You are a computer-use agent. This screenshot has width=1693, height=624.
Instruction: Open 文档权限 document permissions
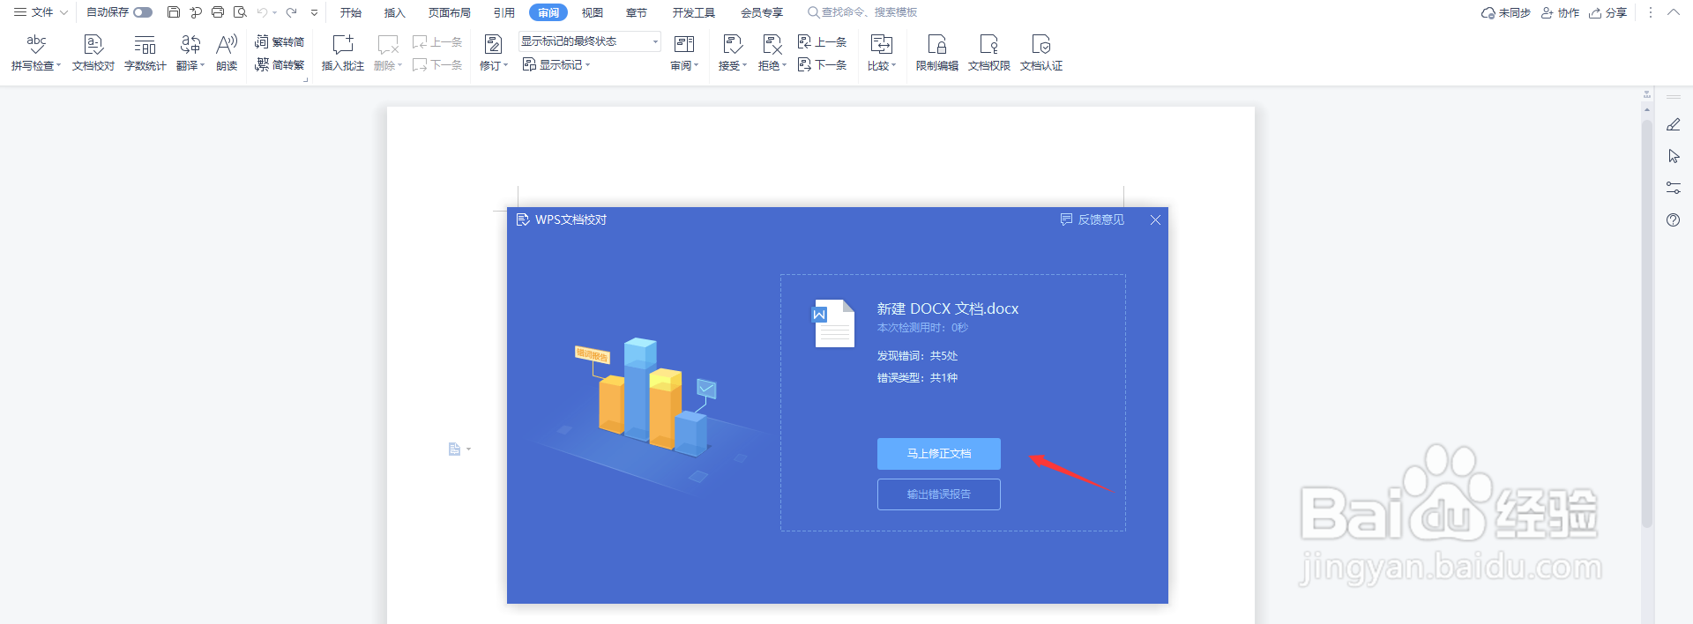tap(989, 53)
